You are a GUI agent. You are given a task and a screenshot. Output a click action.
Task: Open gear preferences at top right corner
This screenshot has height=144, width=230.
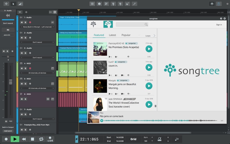tap(227, 4)
